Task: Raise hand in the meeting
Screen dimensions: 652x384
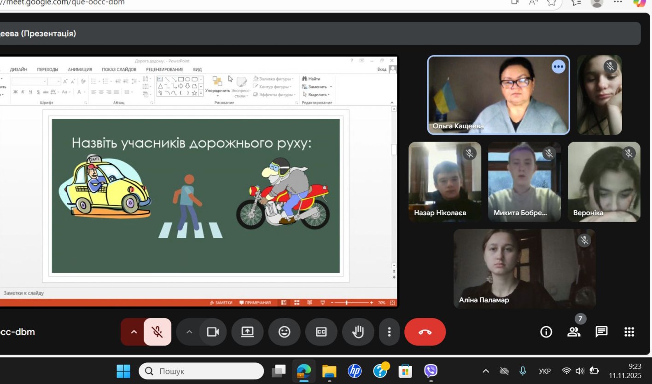Action: tap(358, 332)
